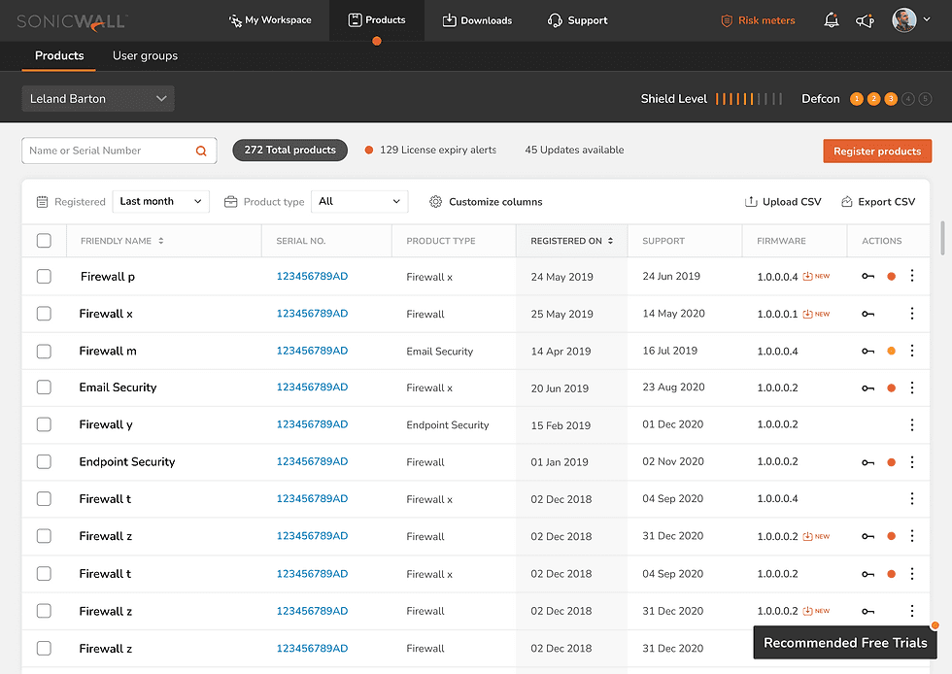Click the Shield Level bar meter
The image size is (952, 674).
tap(749, 99)
